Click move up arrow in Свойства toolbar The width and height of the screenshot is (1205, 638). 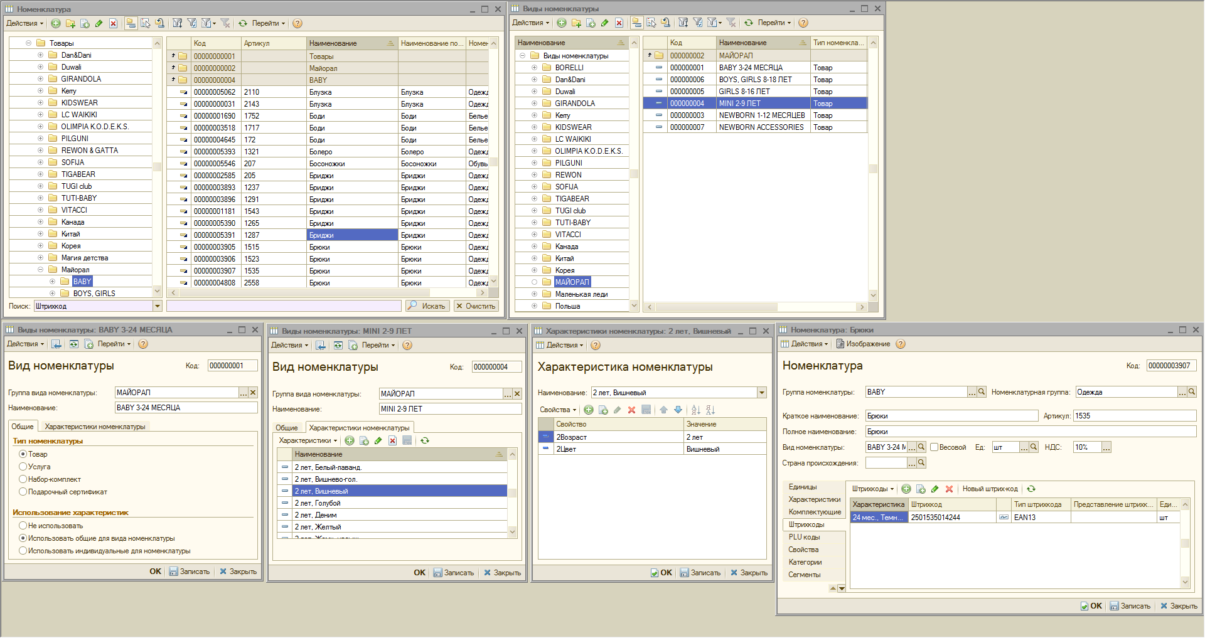tap(663, 410)
